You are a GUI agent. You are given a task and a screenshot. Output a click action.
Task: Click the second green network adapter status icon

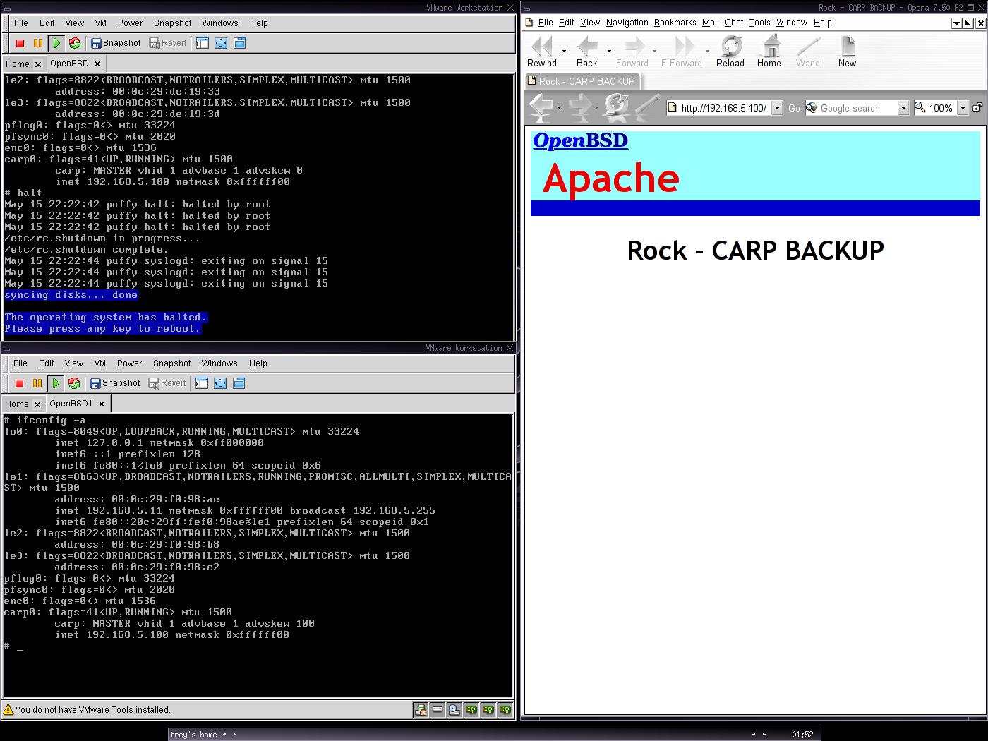pos(488,710)
